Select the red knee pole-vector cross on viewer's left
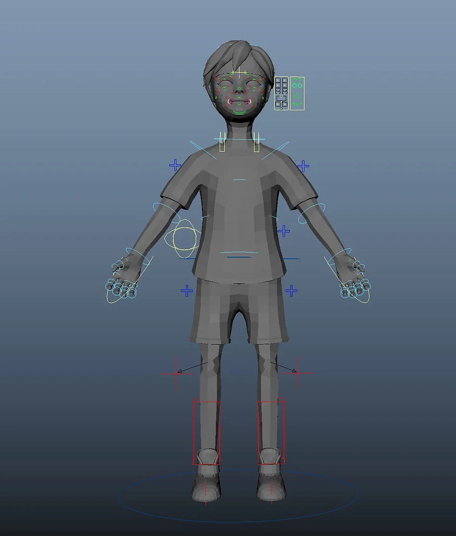This screenshot has height=536, width=456. point(176,374)
